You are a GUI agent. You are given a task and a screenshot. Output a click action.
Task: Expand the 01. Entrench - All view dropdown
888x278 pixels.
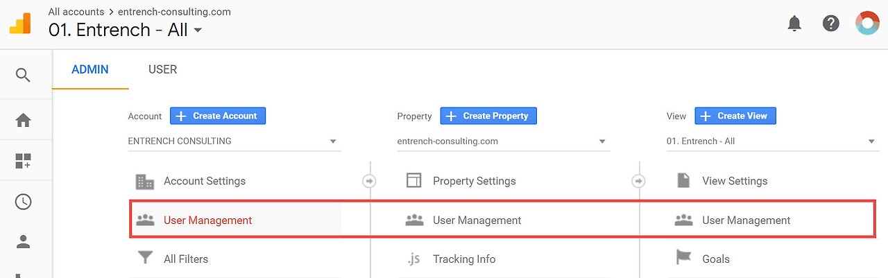(773, 141)
